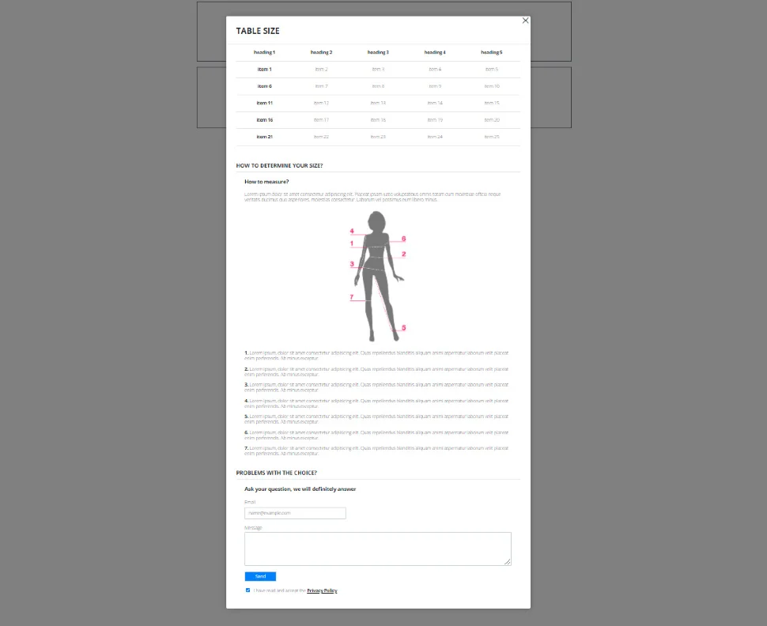Click the 'item 17' table cell
This screenshot has width=767, height=626.
click(321, 120)
